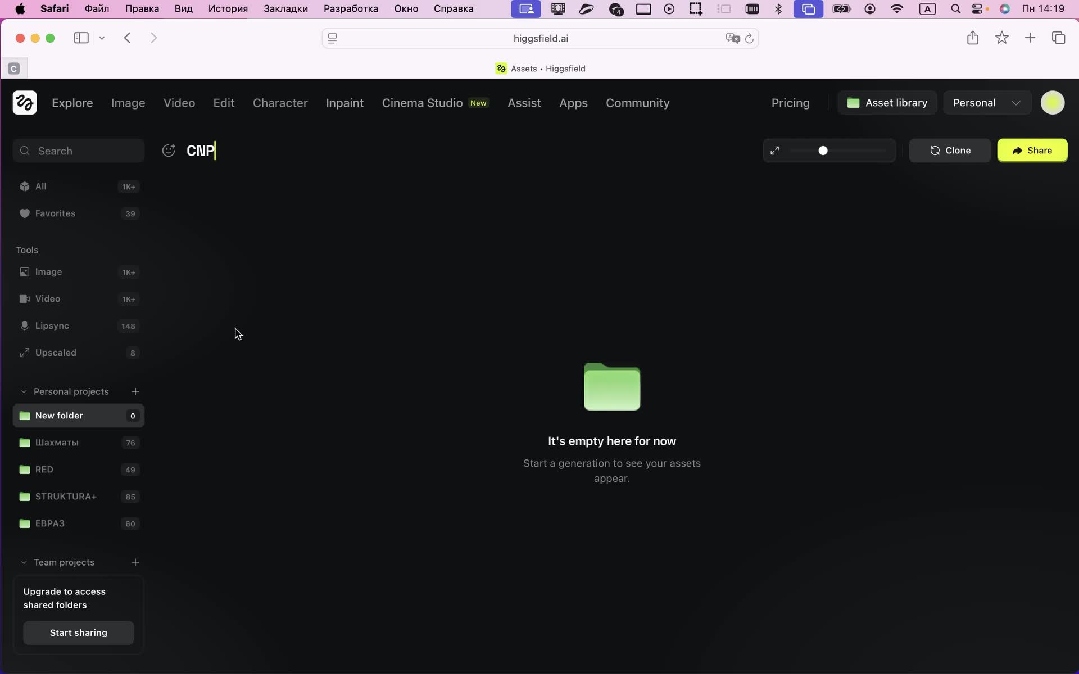Collapse the Personal projects section
The width and height of the screenshot is (1079, 674).
click(24, 391)
